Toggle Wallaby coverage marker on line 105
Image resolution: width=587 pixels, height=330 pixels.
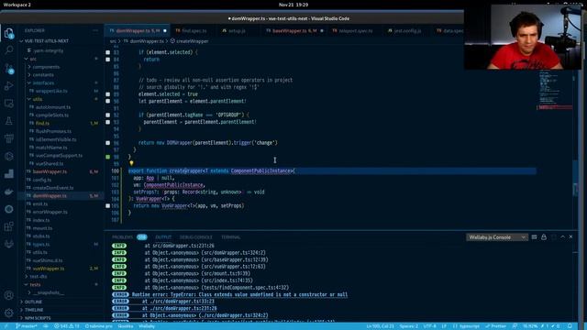click(108, 205)
